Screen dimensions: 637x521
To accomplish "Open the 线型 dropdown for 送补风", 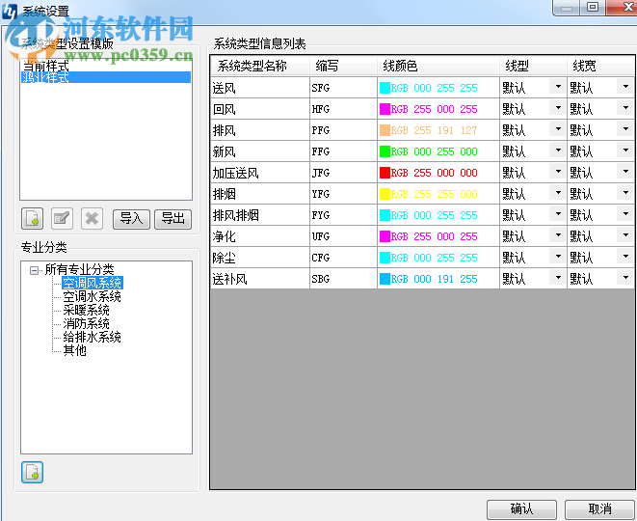I will [x=558, y=277].
